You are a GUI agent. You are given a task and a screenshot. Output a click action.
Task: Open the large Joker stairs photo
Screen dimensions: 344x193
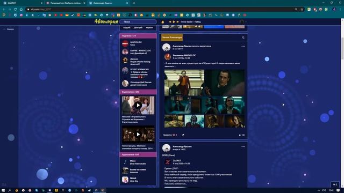click(184, 83)
